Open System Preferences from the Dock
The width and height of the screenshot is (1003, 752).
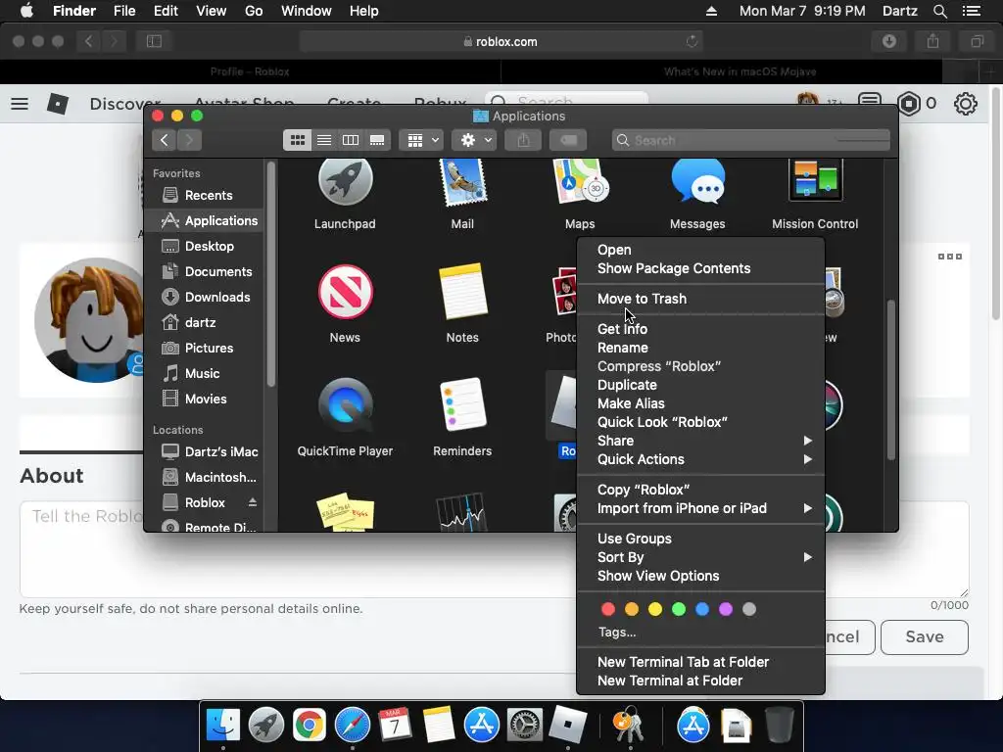tap(525, 725)
